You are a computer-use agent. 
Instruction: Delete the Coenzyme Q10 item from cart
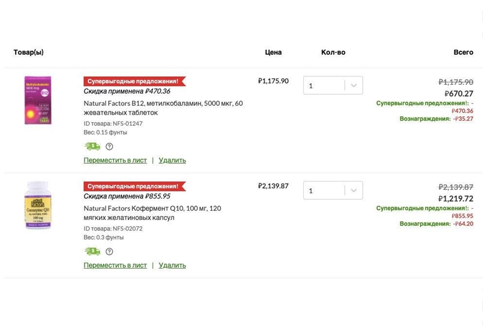172,265
